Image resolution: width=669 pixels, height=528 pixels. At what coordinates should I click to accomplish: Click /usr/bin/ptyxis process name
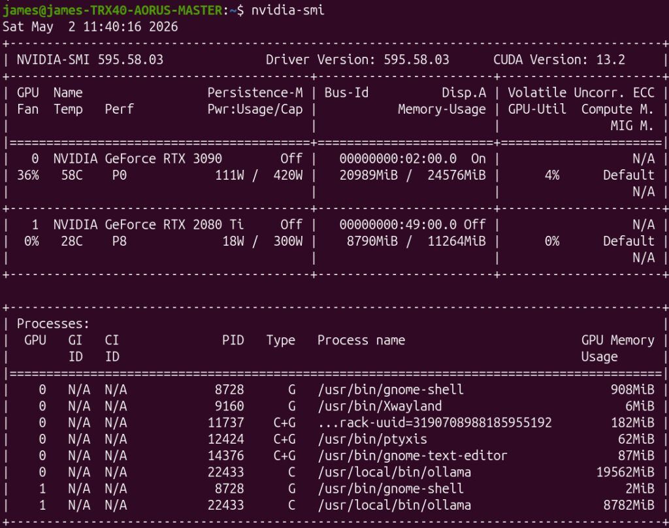pos(372,439)
